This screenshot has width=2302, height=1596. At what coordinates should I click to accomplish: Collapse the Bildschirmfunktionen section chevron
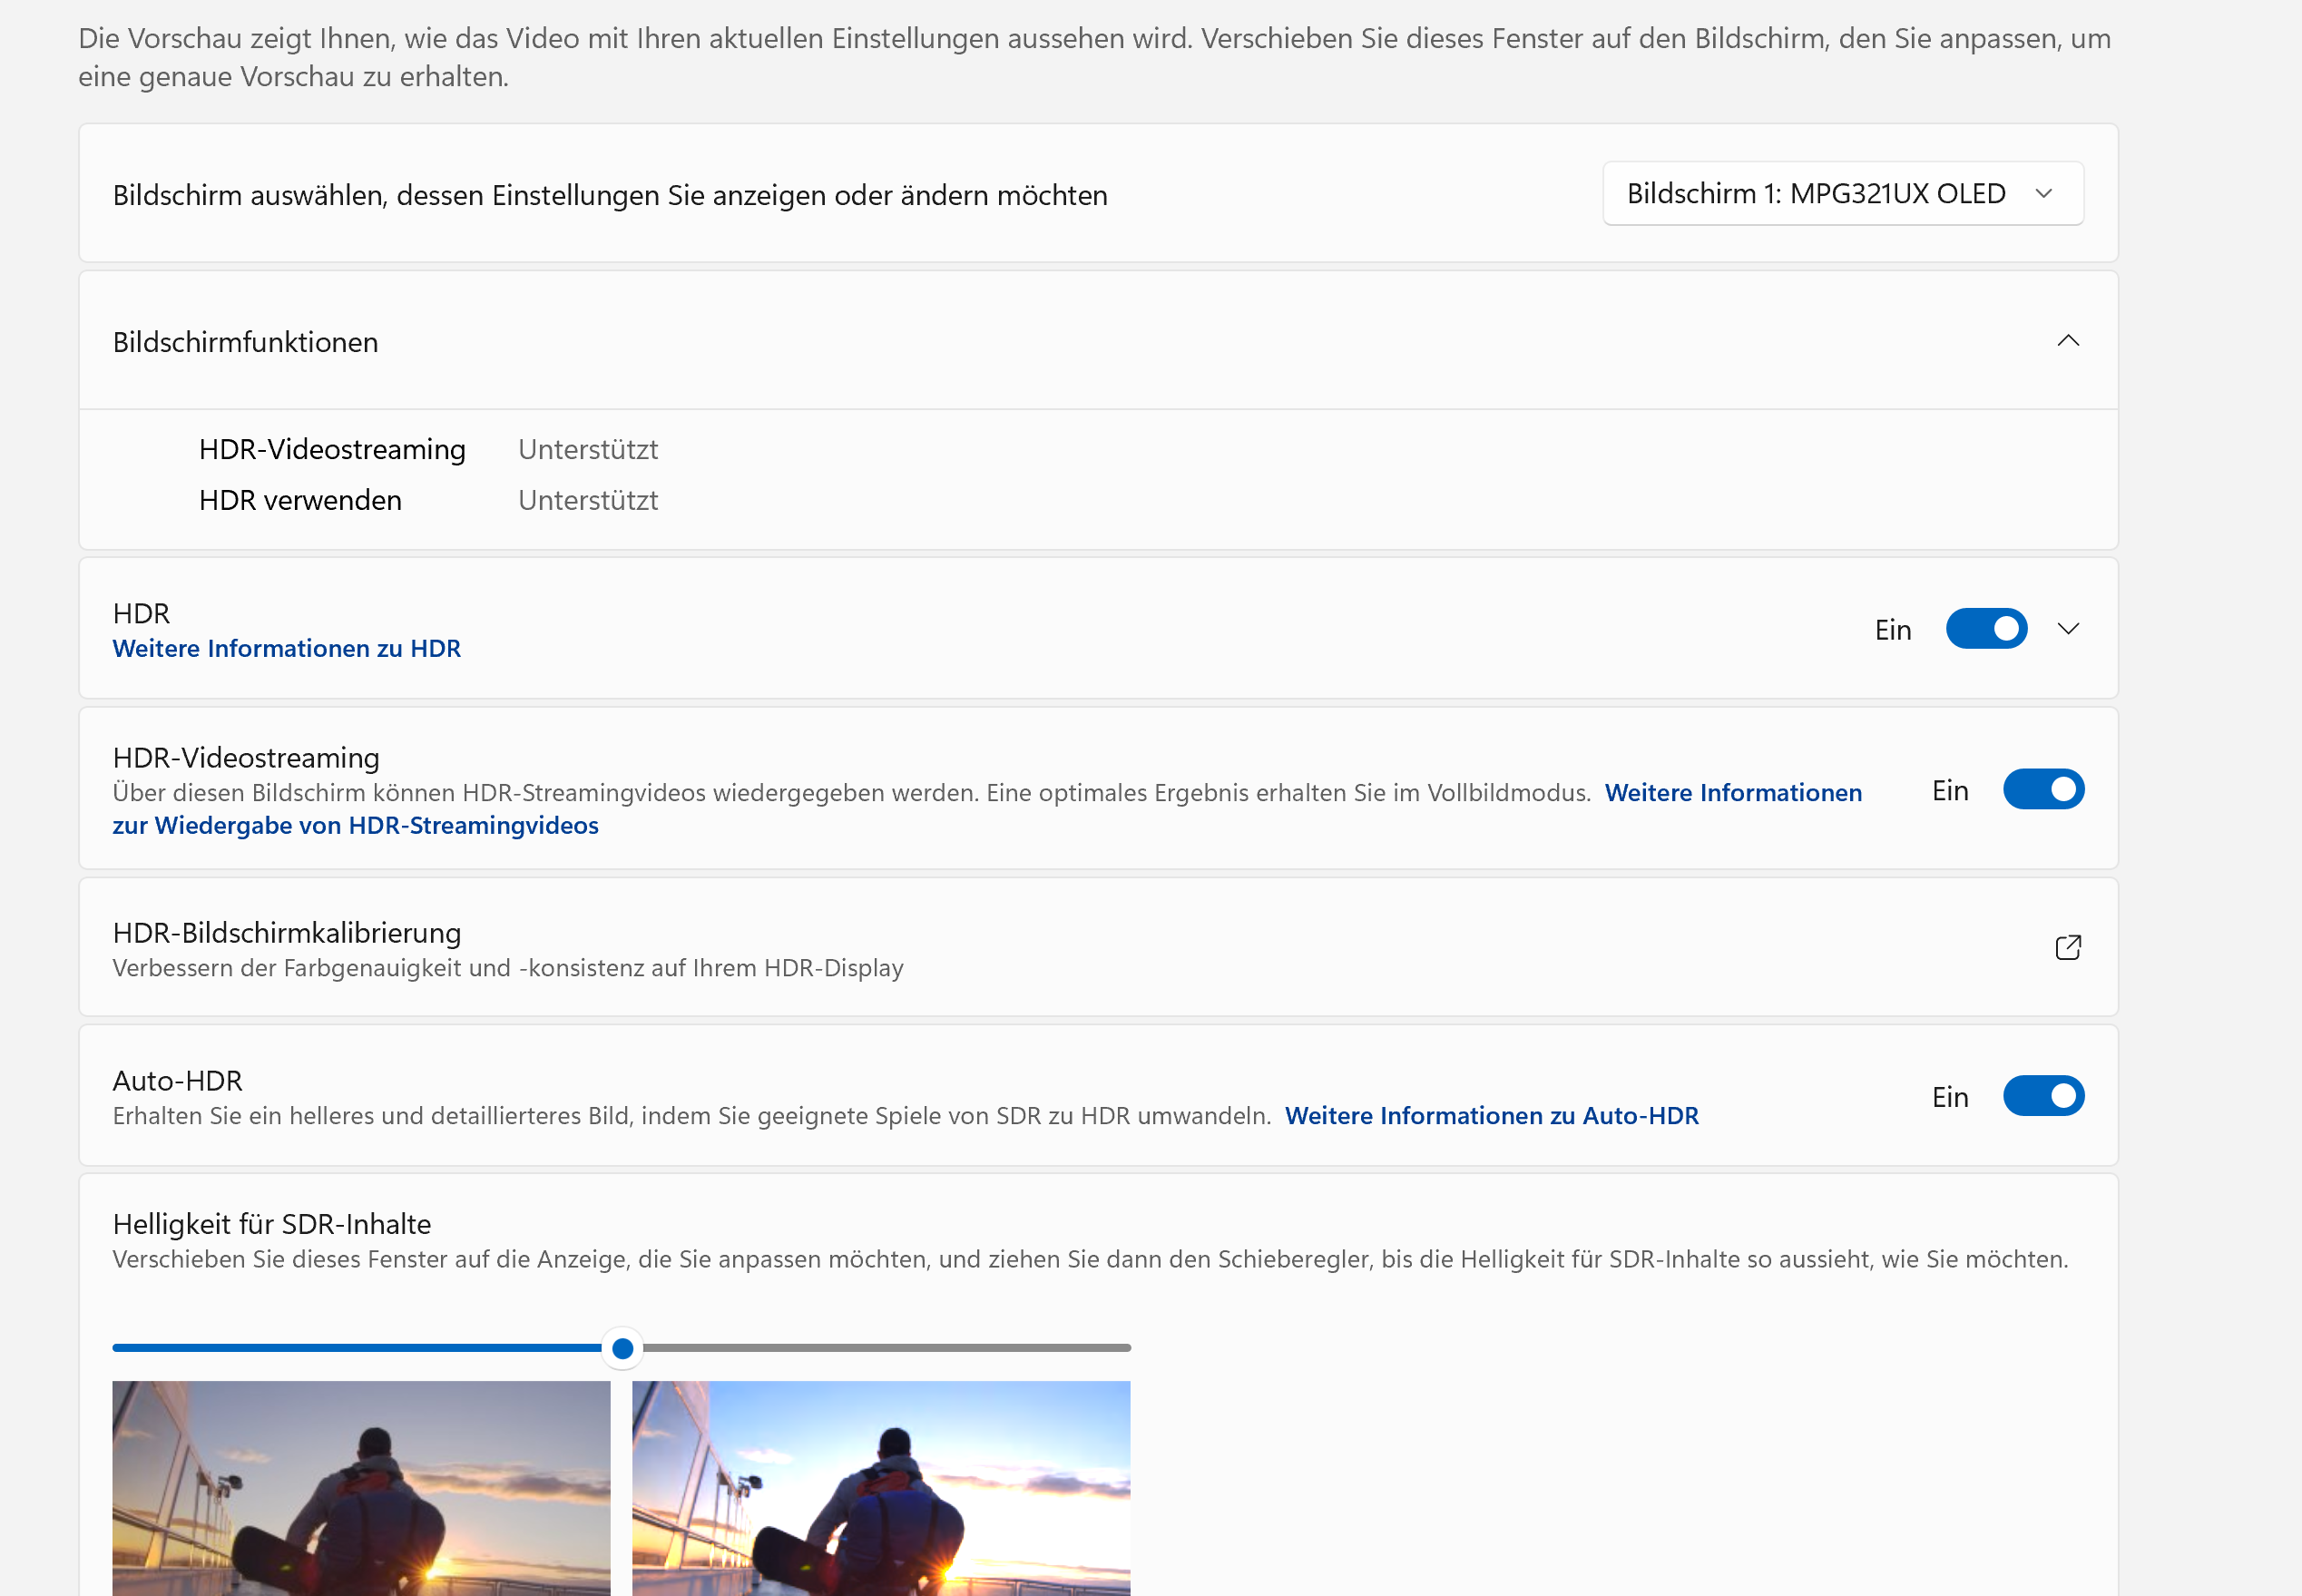coord(2067,342)
